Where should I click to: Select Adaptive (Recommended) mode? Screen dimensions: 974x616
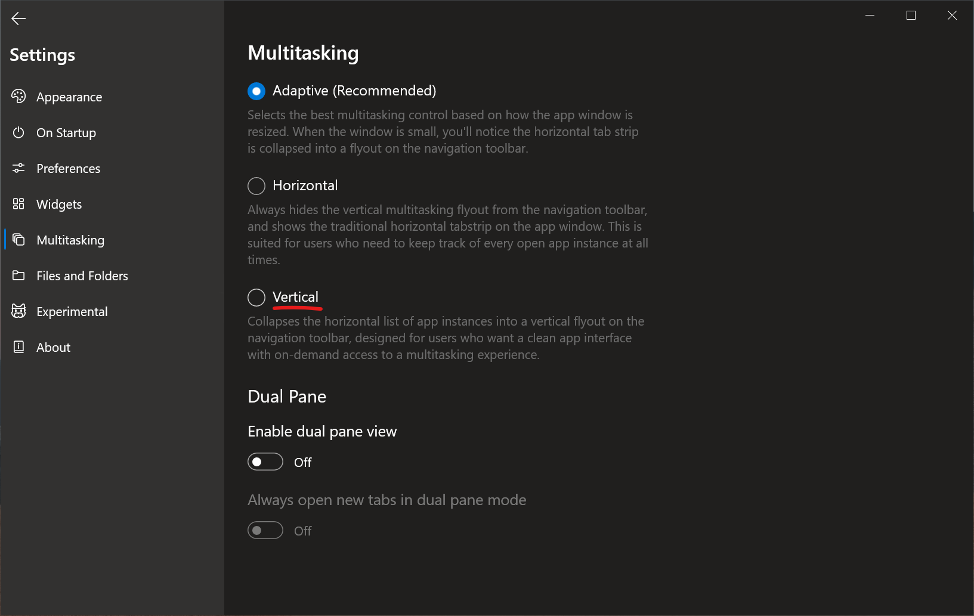[x=256, y=91]
